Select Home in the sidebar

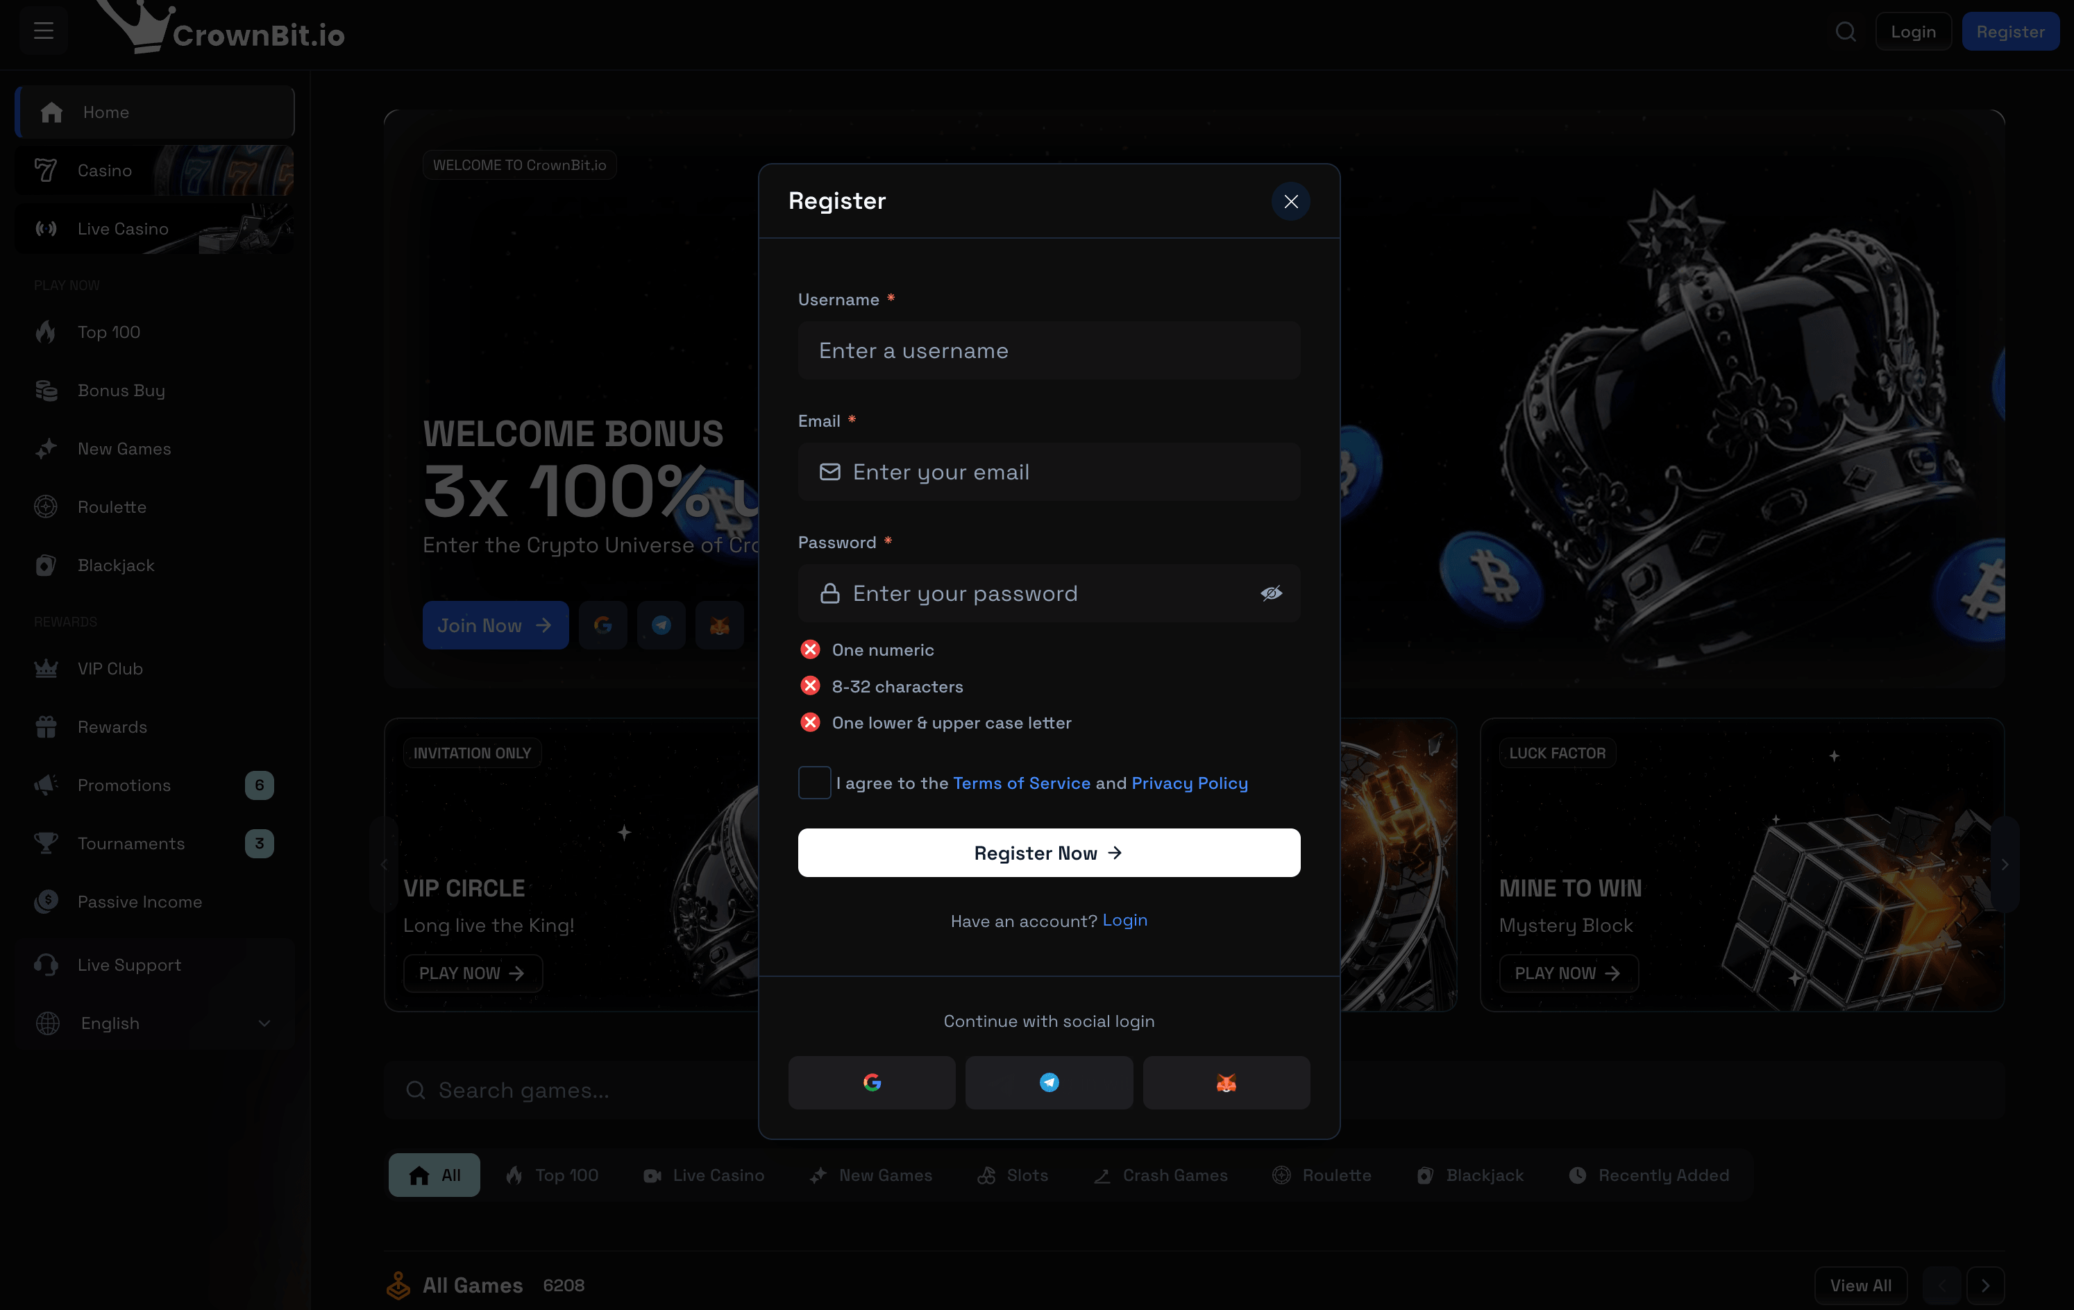[x=155, y=112]
